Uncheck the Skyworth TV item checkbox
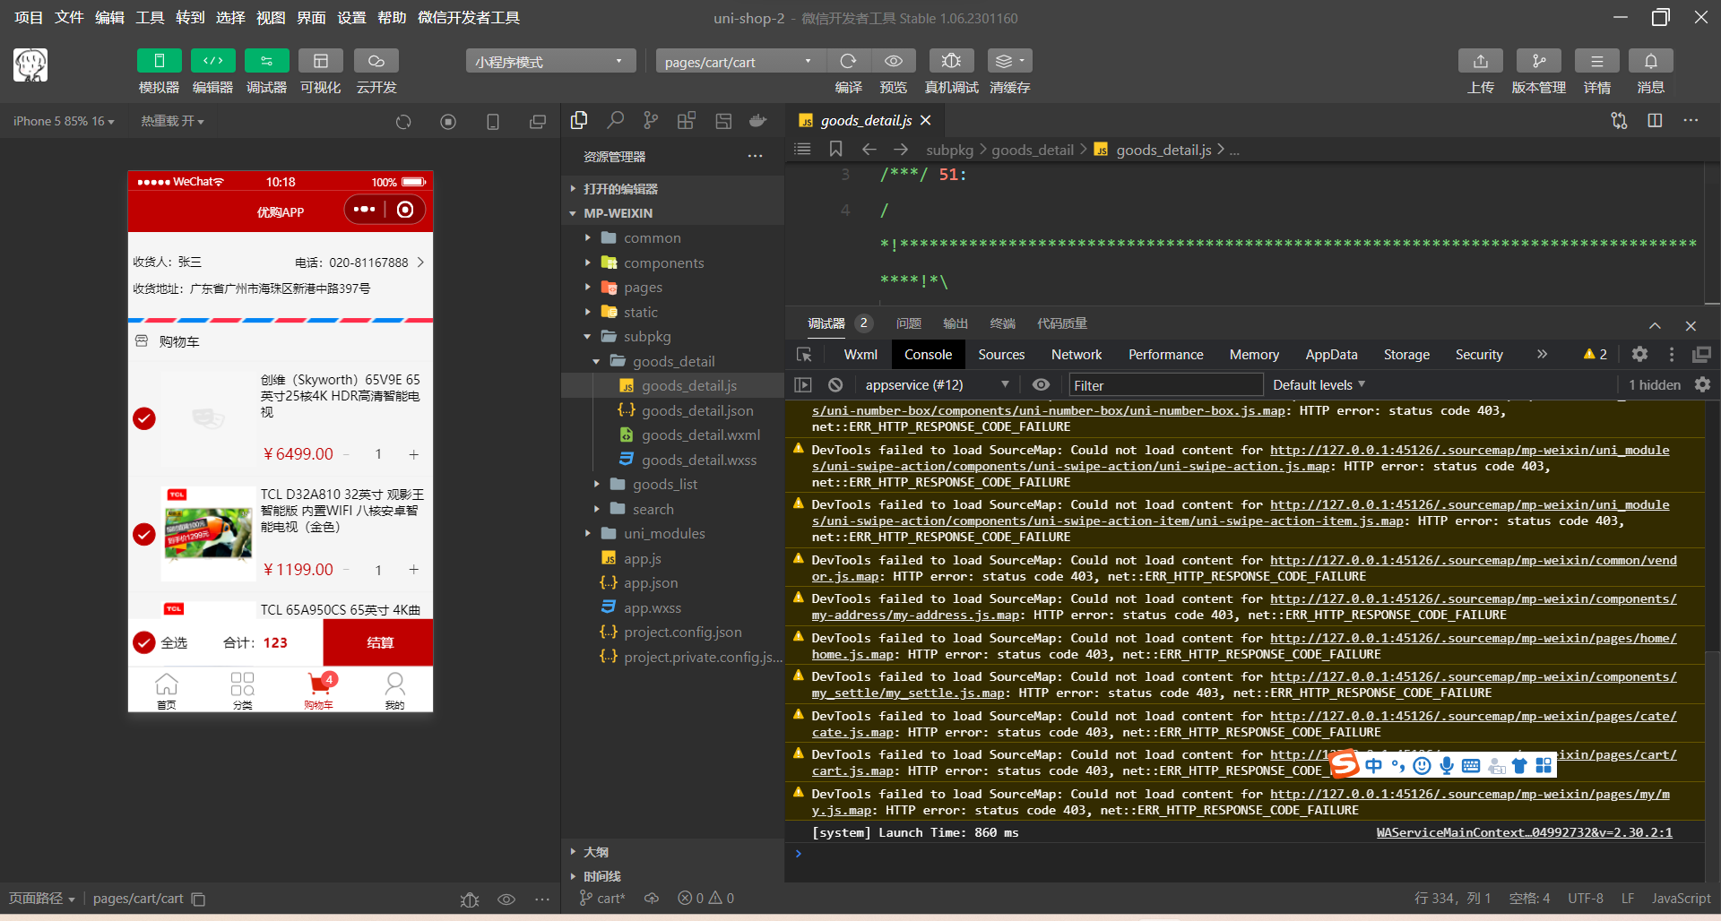 pos(144,418)
